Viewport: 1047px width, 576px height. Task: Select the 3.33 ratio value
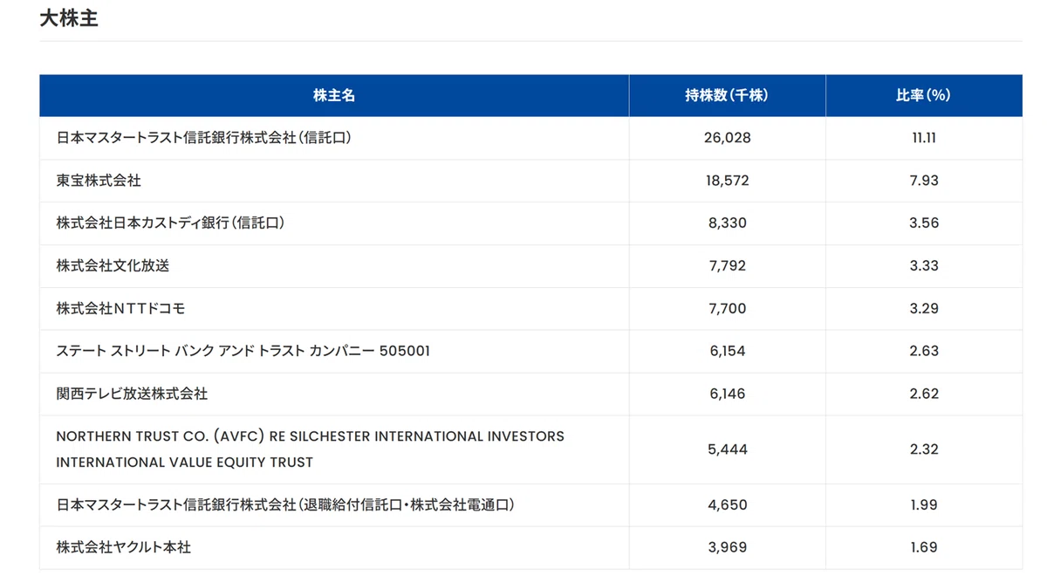[x=924, y=266]
